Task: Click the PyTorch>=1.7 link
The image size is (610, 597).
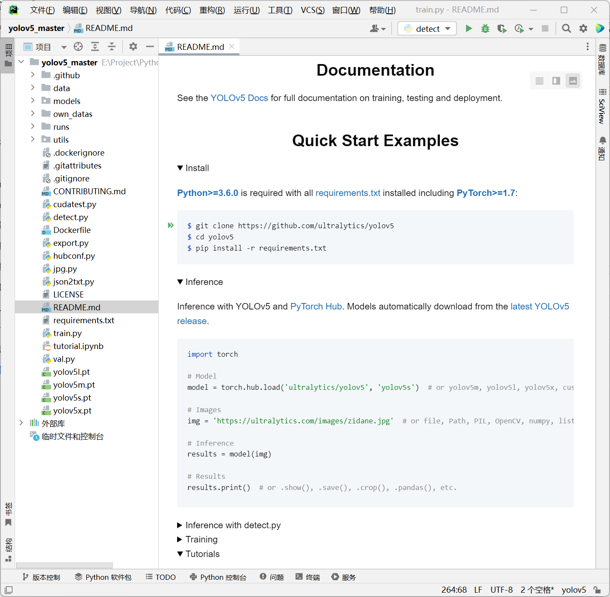Action: [486, 193]
